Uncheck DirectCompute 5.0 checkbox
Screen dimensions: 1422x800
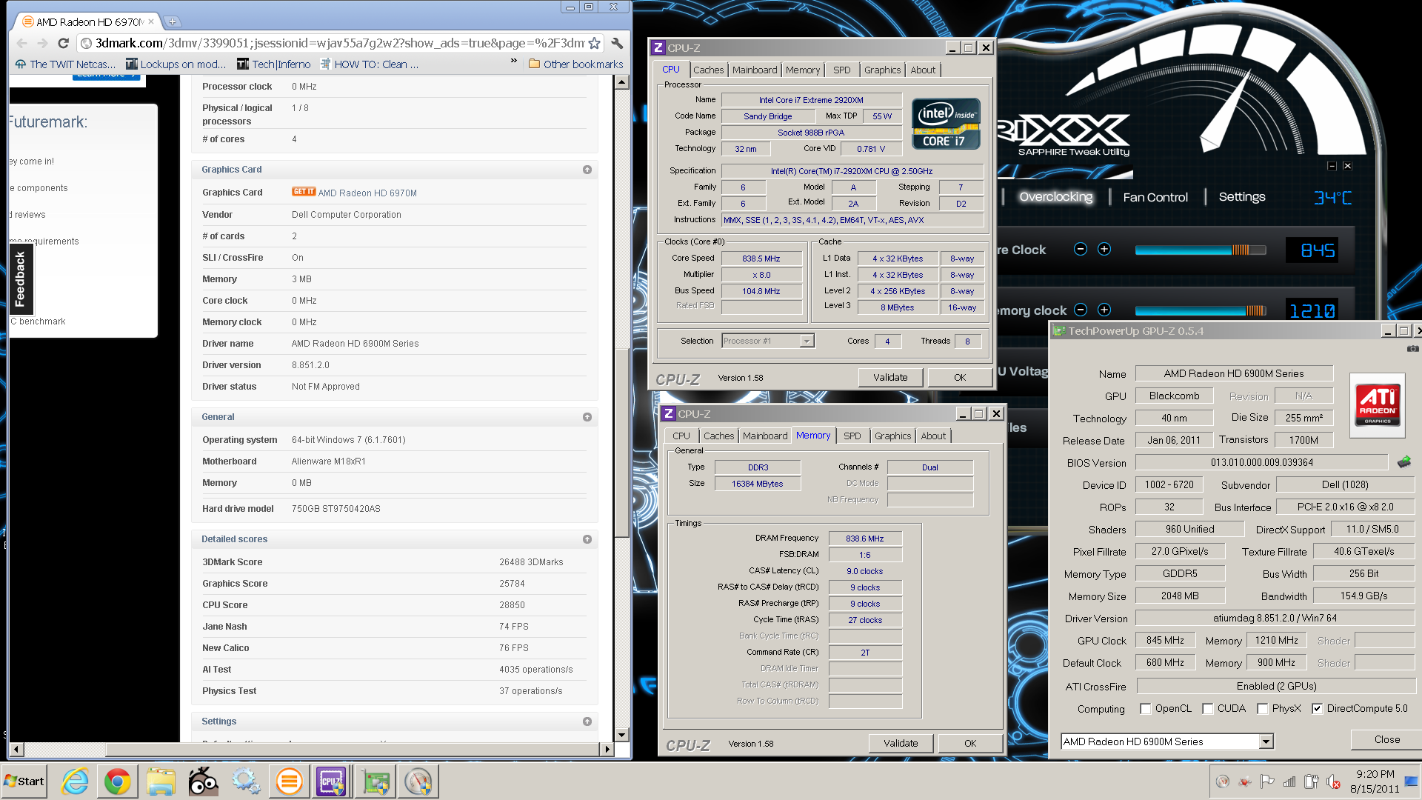tap(1317, 709)
